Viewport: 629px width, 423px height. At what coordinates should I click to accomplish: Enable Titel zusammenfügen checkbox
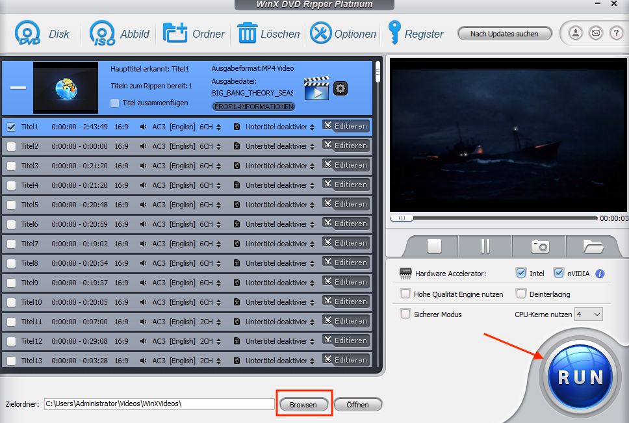click(115, 103)
